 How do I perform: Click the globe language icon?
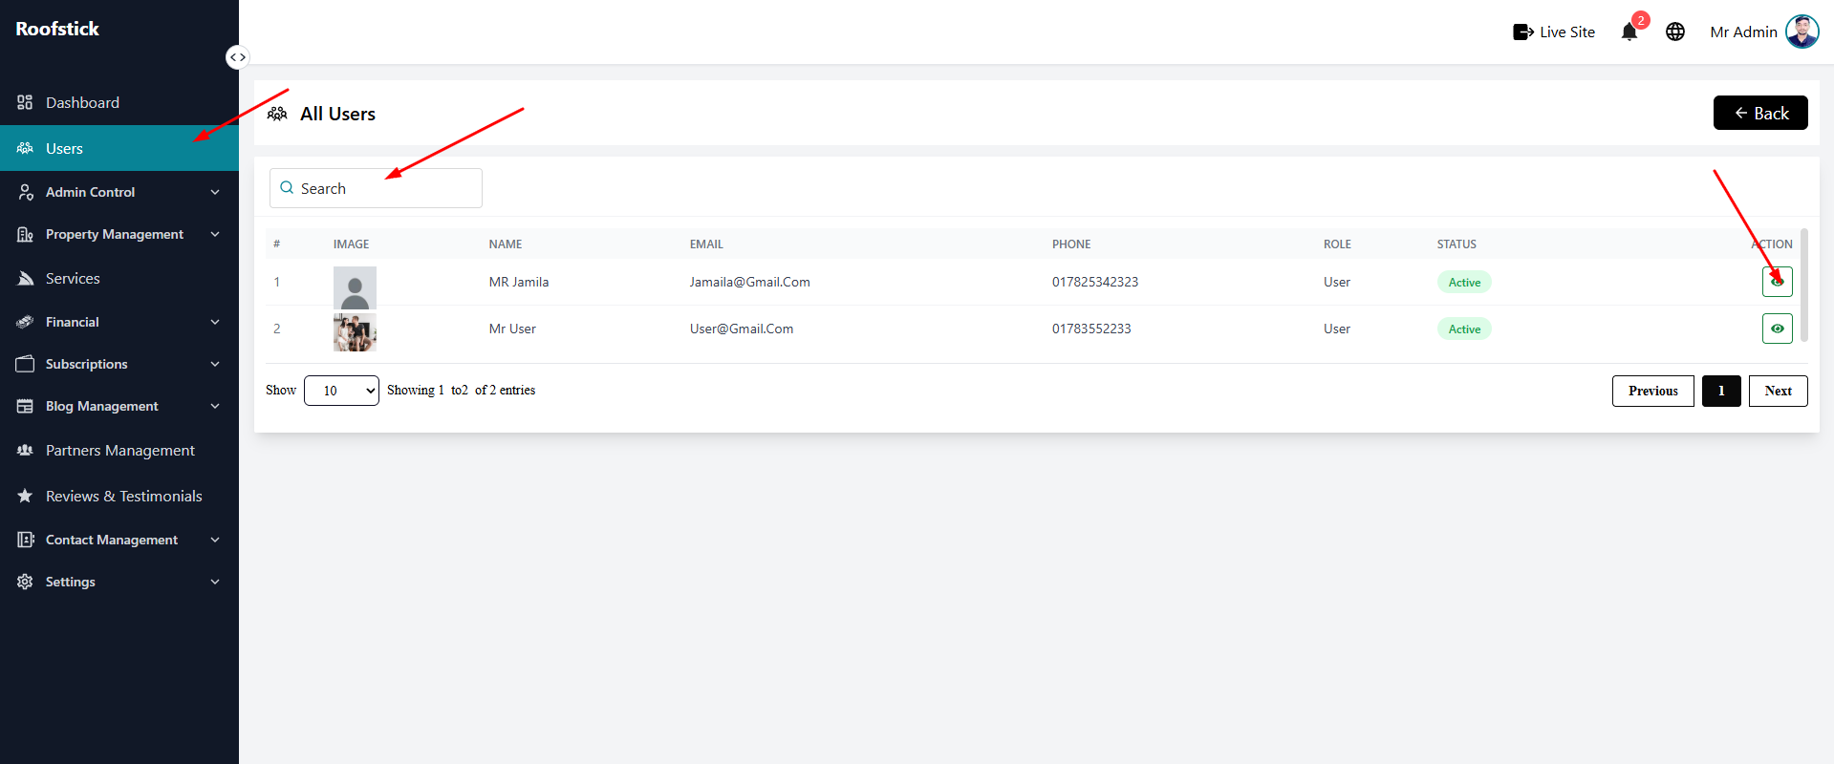point(1675,32)
